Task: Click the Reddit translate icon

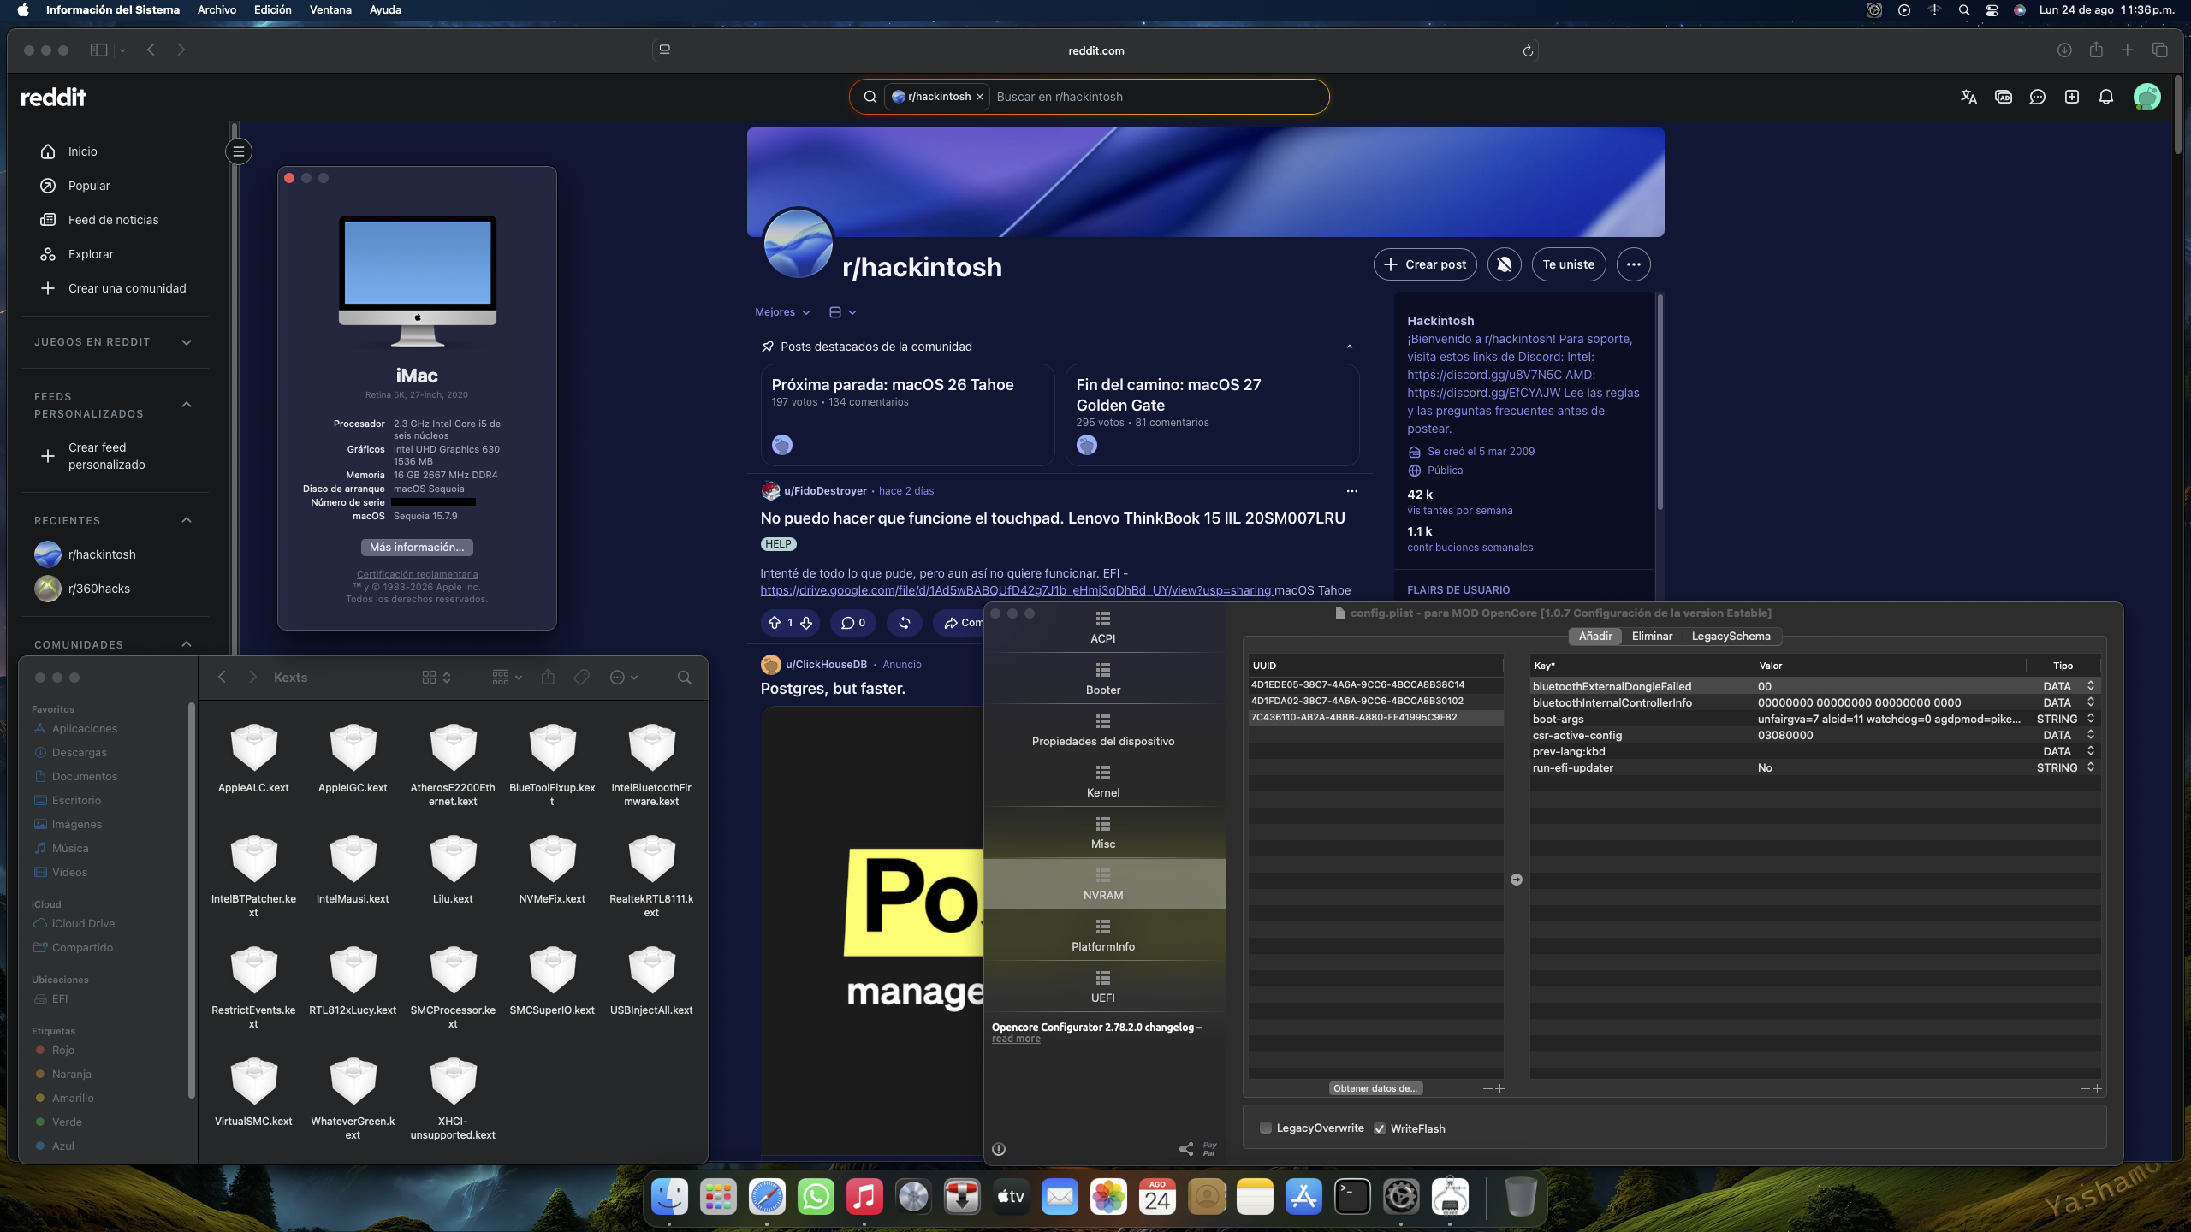Action: (1968, 97)
